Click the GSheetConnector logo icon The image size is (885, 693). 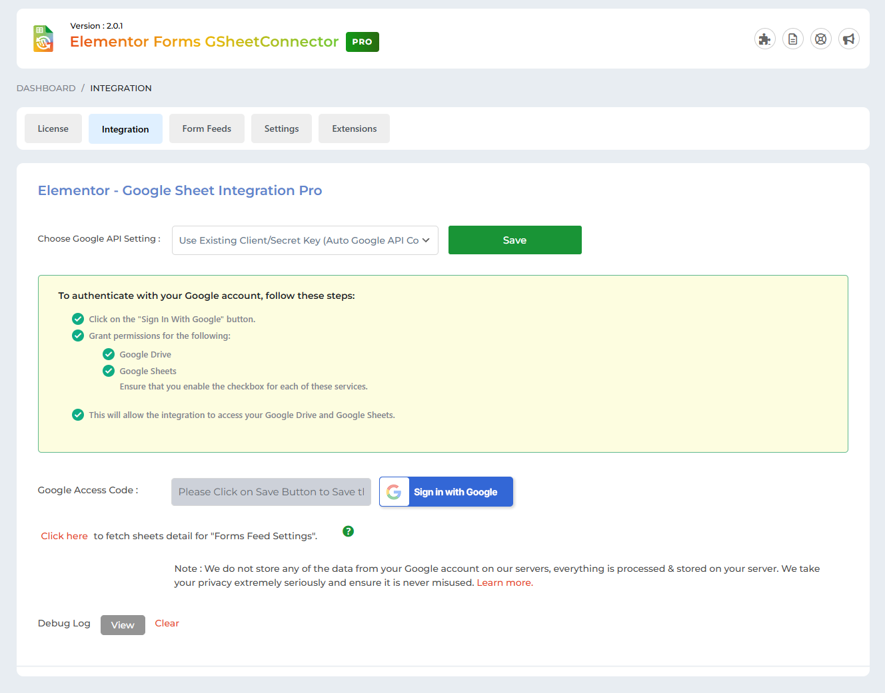click(43, 39)
